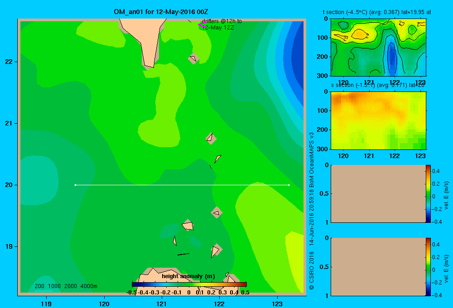The image size is (453, 308).
Task: Click the 'height anomaly (m)' label
Action: [188, 276]
